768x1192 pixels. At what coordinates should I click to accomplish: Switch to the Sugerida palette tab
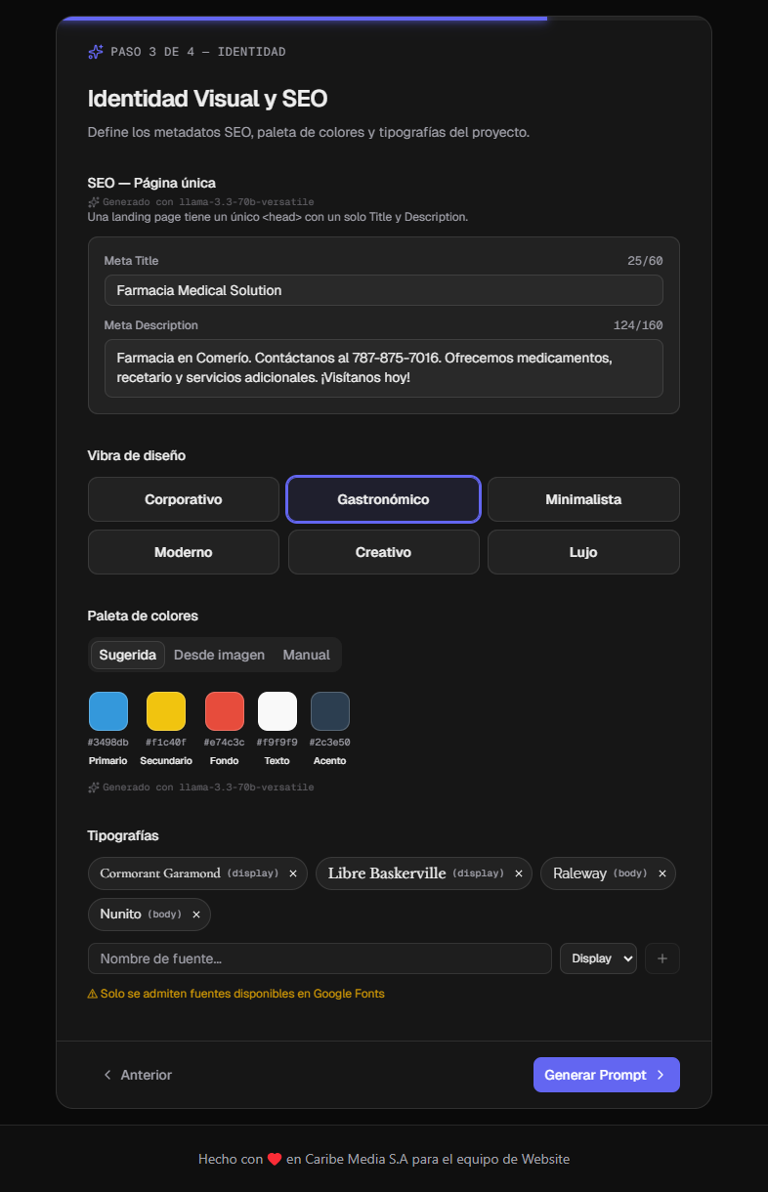pyautogui.click(x=128, y=655)
